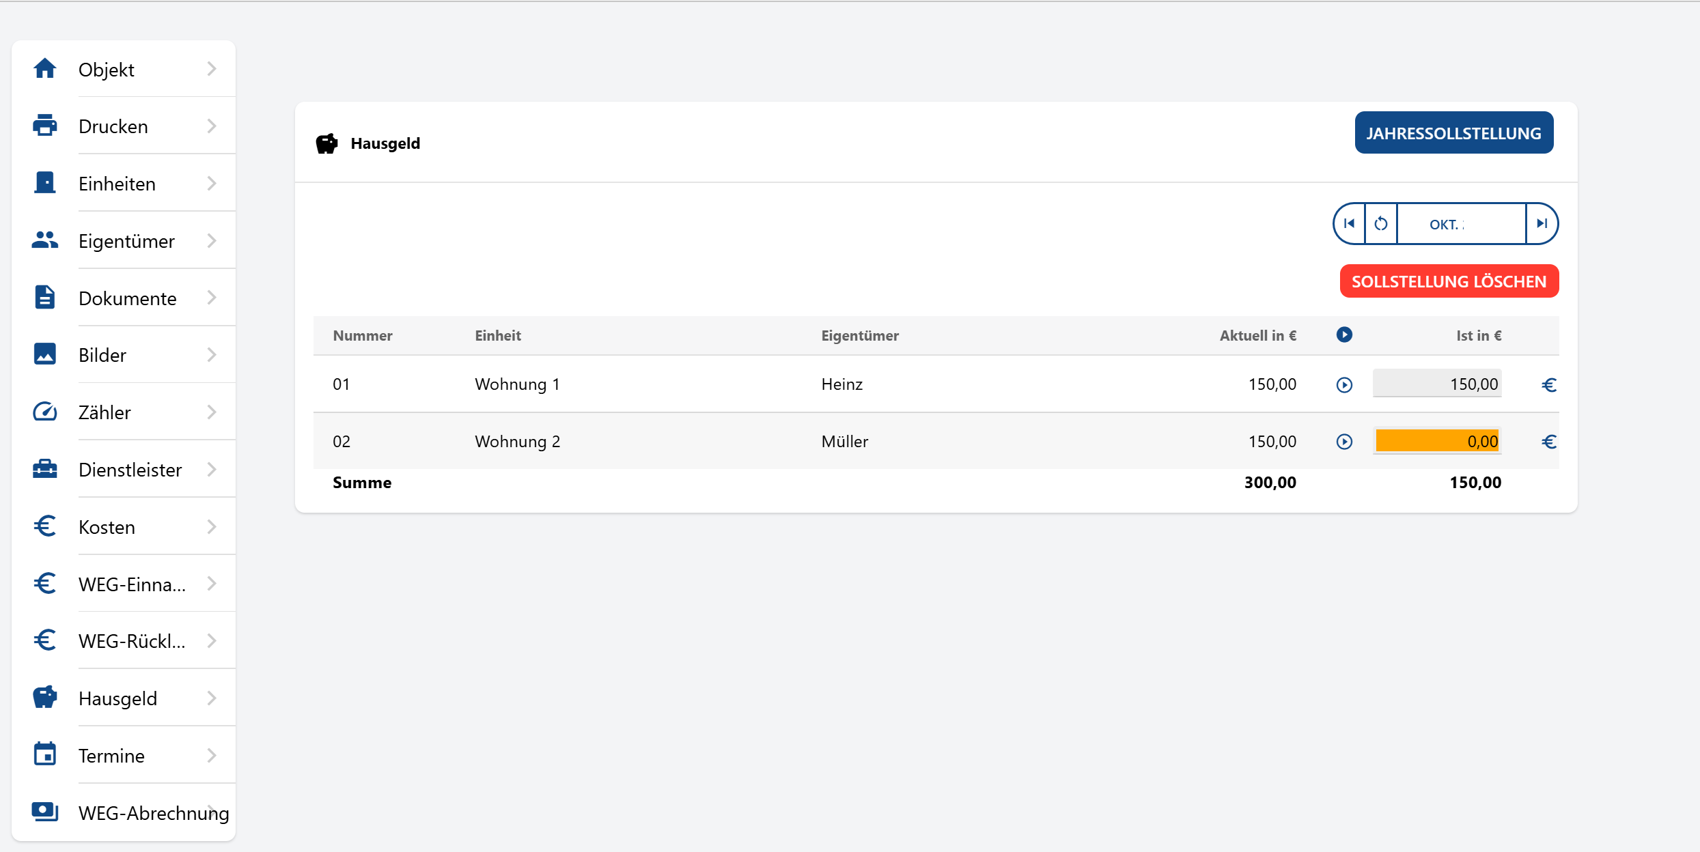Open the Einheiten menu item
This screenshot has width=1700, height=852.
124,184
